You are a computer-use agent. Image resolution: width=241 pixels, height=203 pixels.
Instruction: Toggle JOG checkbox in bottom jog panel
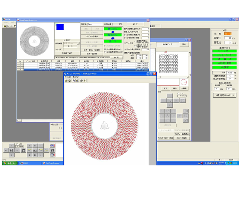click(17, 144)
